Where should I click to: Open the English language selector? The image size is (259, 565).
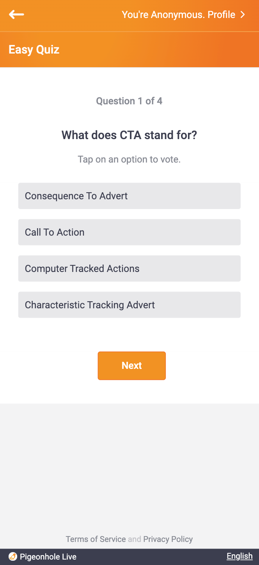tap(239, 556)
